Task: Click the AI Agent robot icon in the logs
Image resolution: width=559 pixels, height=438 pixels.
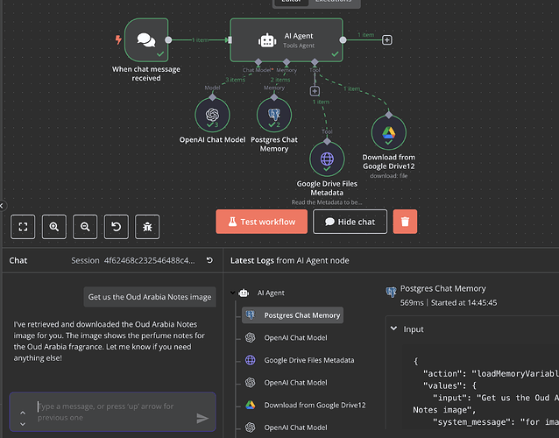Action: (244, 293)
